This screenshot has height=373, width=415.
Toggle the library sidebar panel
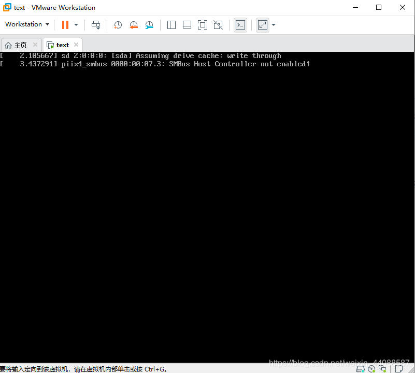171,25
